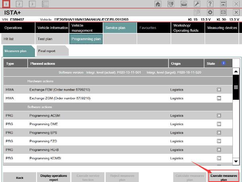
Task: Click the Back button
Action: click(19, 178)
